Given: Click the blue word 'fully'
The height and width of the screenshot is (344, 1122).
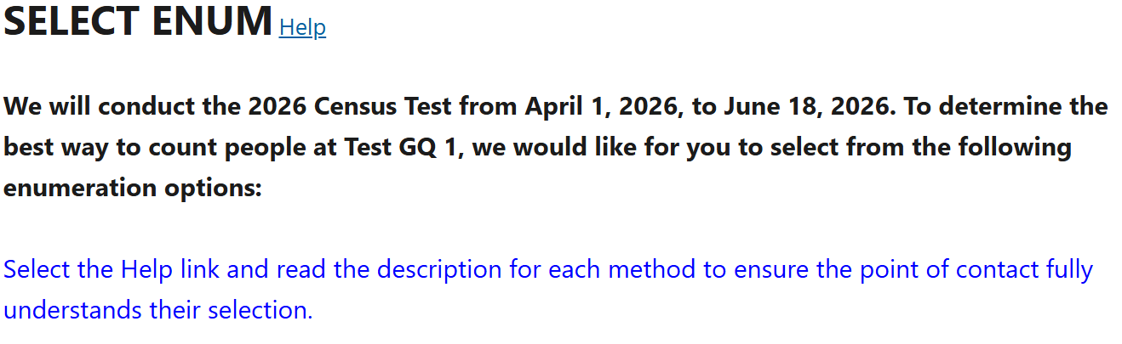Looking at the screenshot, I should (x=1068, y=270).
